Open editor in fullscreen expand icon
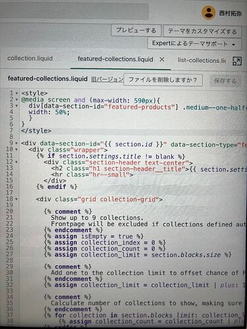247x329 pixels. tap(236, 61)
